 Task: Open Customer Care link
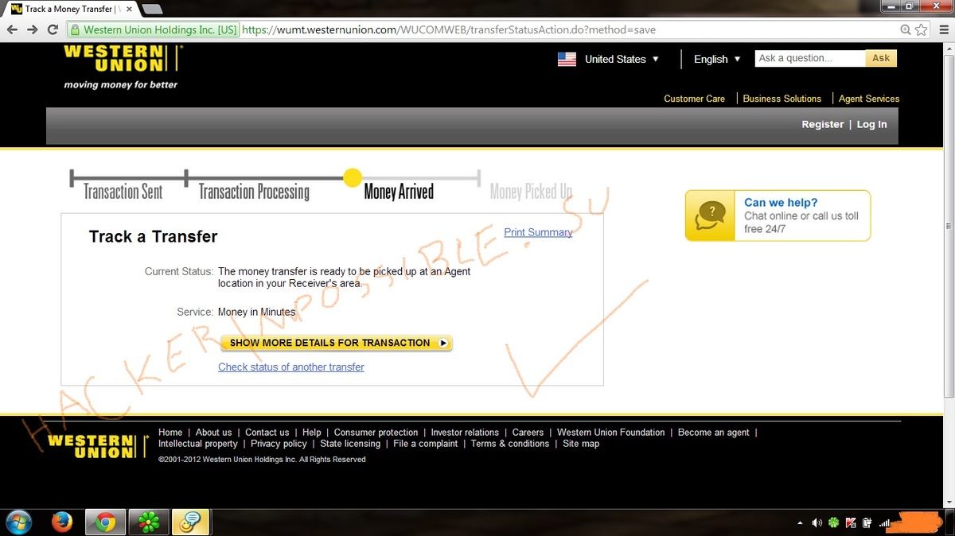click(x=694, y=99)
